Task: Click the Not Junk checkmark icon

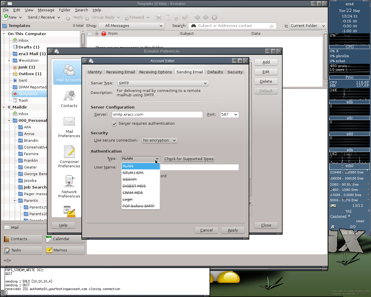Action: click(x=185, y=17)
